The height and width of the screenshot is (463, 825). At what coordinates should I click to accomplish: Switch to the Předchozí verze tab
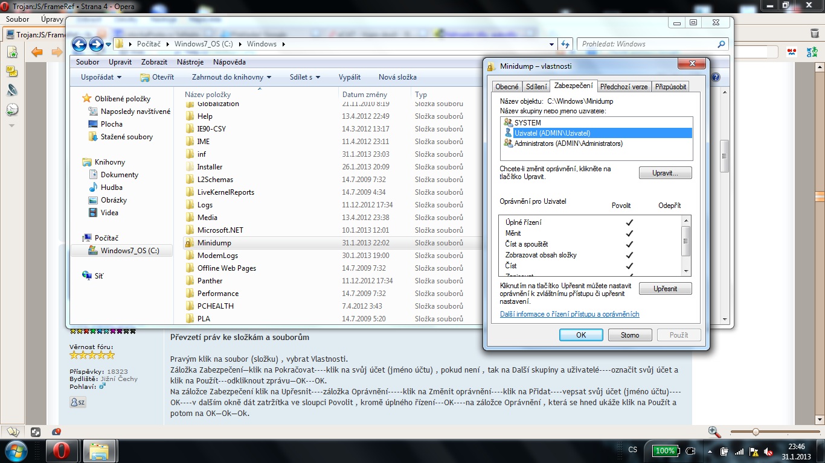point(624,87)
